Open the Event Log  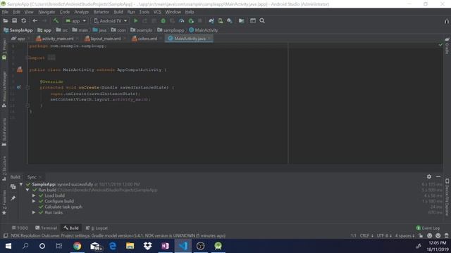click(x=428, y=228)
